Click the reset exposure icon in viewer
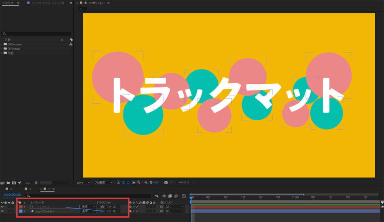The width and height of the screenshot is (384, 222). click(x=151, y=182)
